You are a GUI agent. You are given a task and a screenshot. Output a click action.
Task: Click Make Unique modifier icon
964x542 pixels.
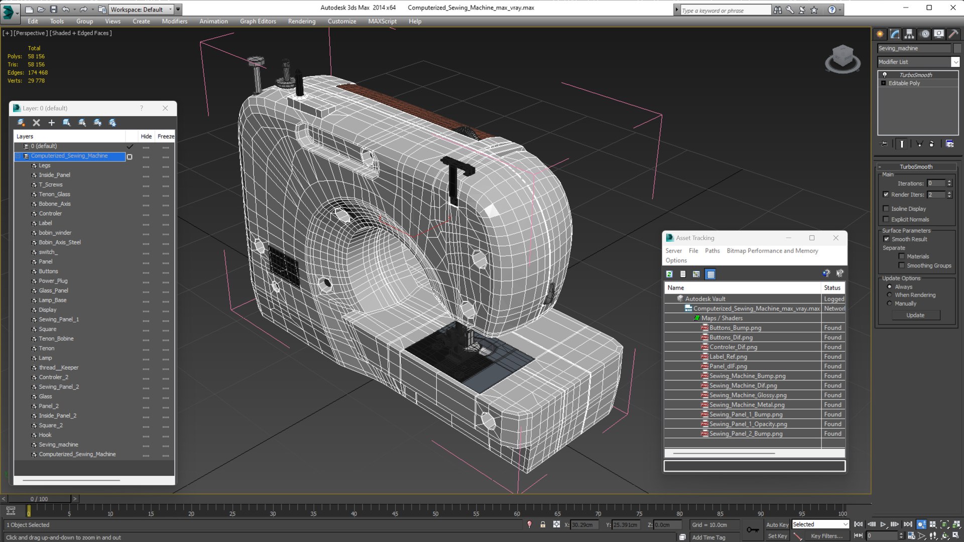(x=919, y=144)
